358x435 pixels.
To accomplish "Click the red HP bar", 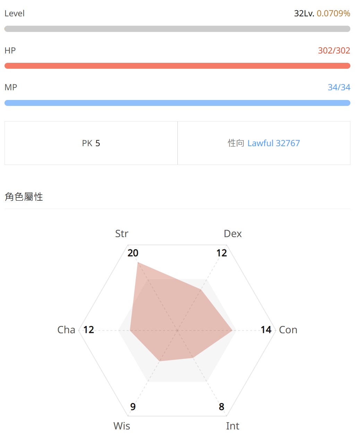I will tap(177, 66).
